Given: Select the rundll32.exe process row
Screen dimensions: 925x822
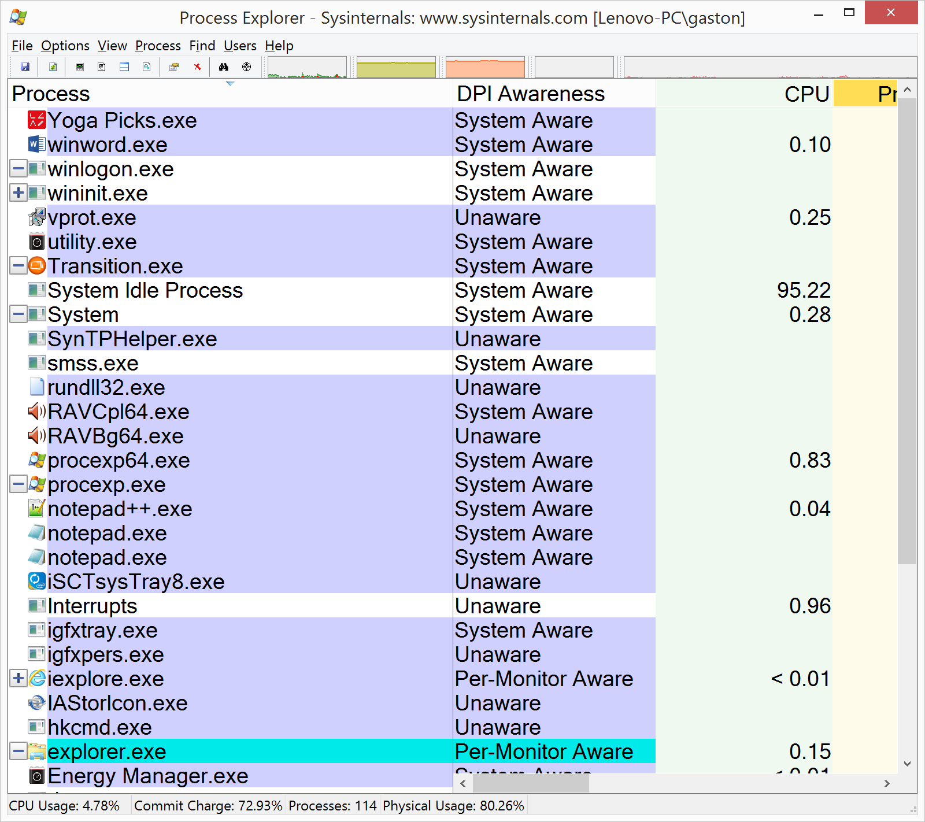Looking at the screenshot, I should click(453, 387).
